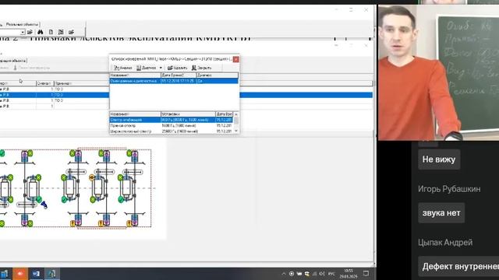
Task: Expand the combo box arrow in top toolbar
Action: click(23, 33)
